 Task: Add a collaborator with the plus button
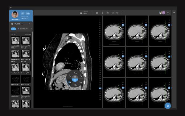tap(168, 13)
